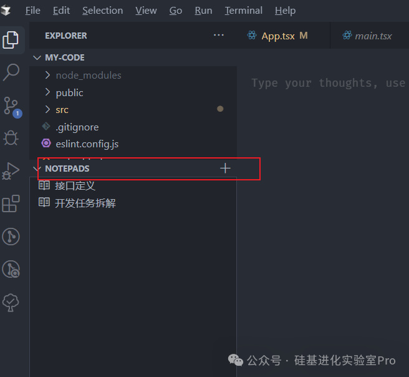Switch to the main.tsx tab

click(373, 36)
